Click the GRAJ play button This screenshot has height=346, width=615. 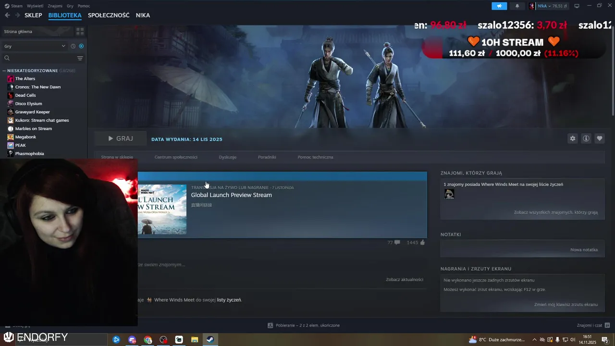120,138
